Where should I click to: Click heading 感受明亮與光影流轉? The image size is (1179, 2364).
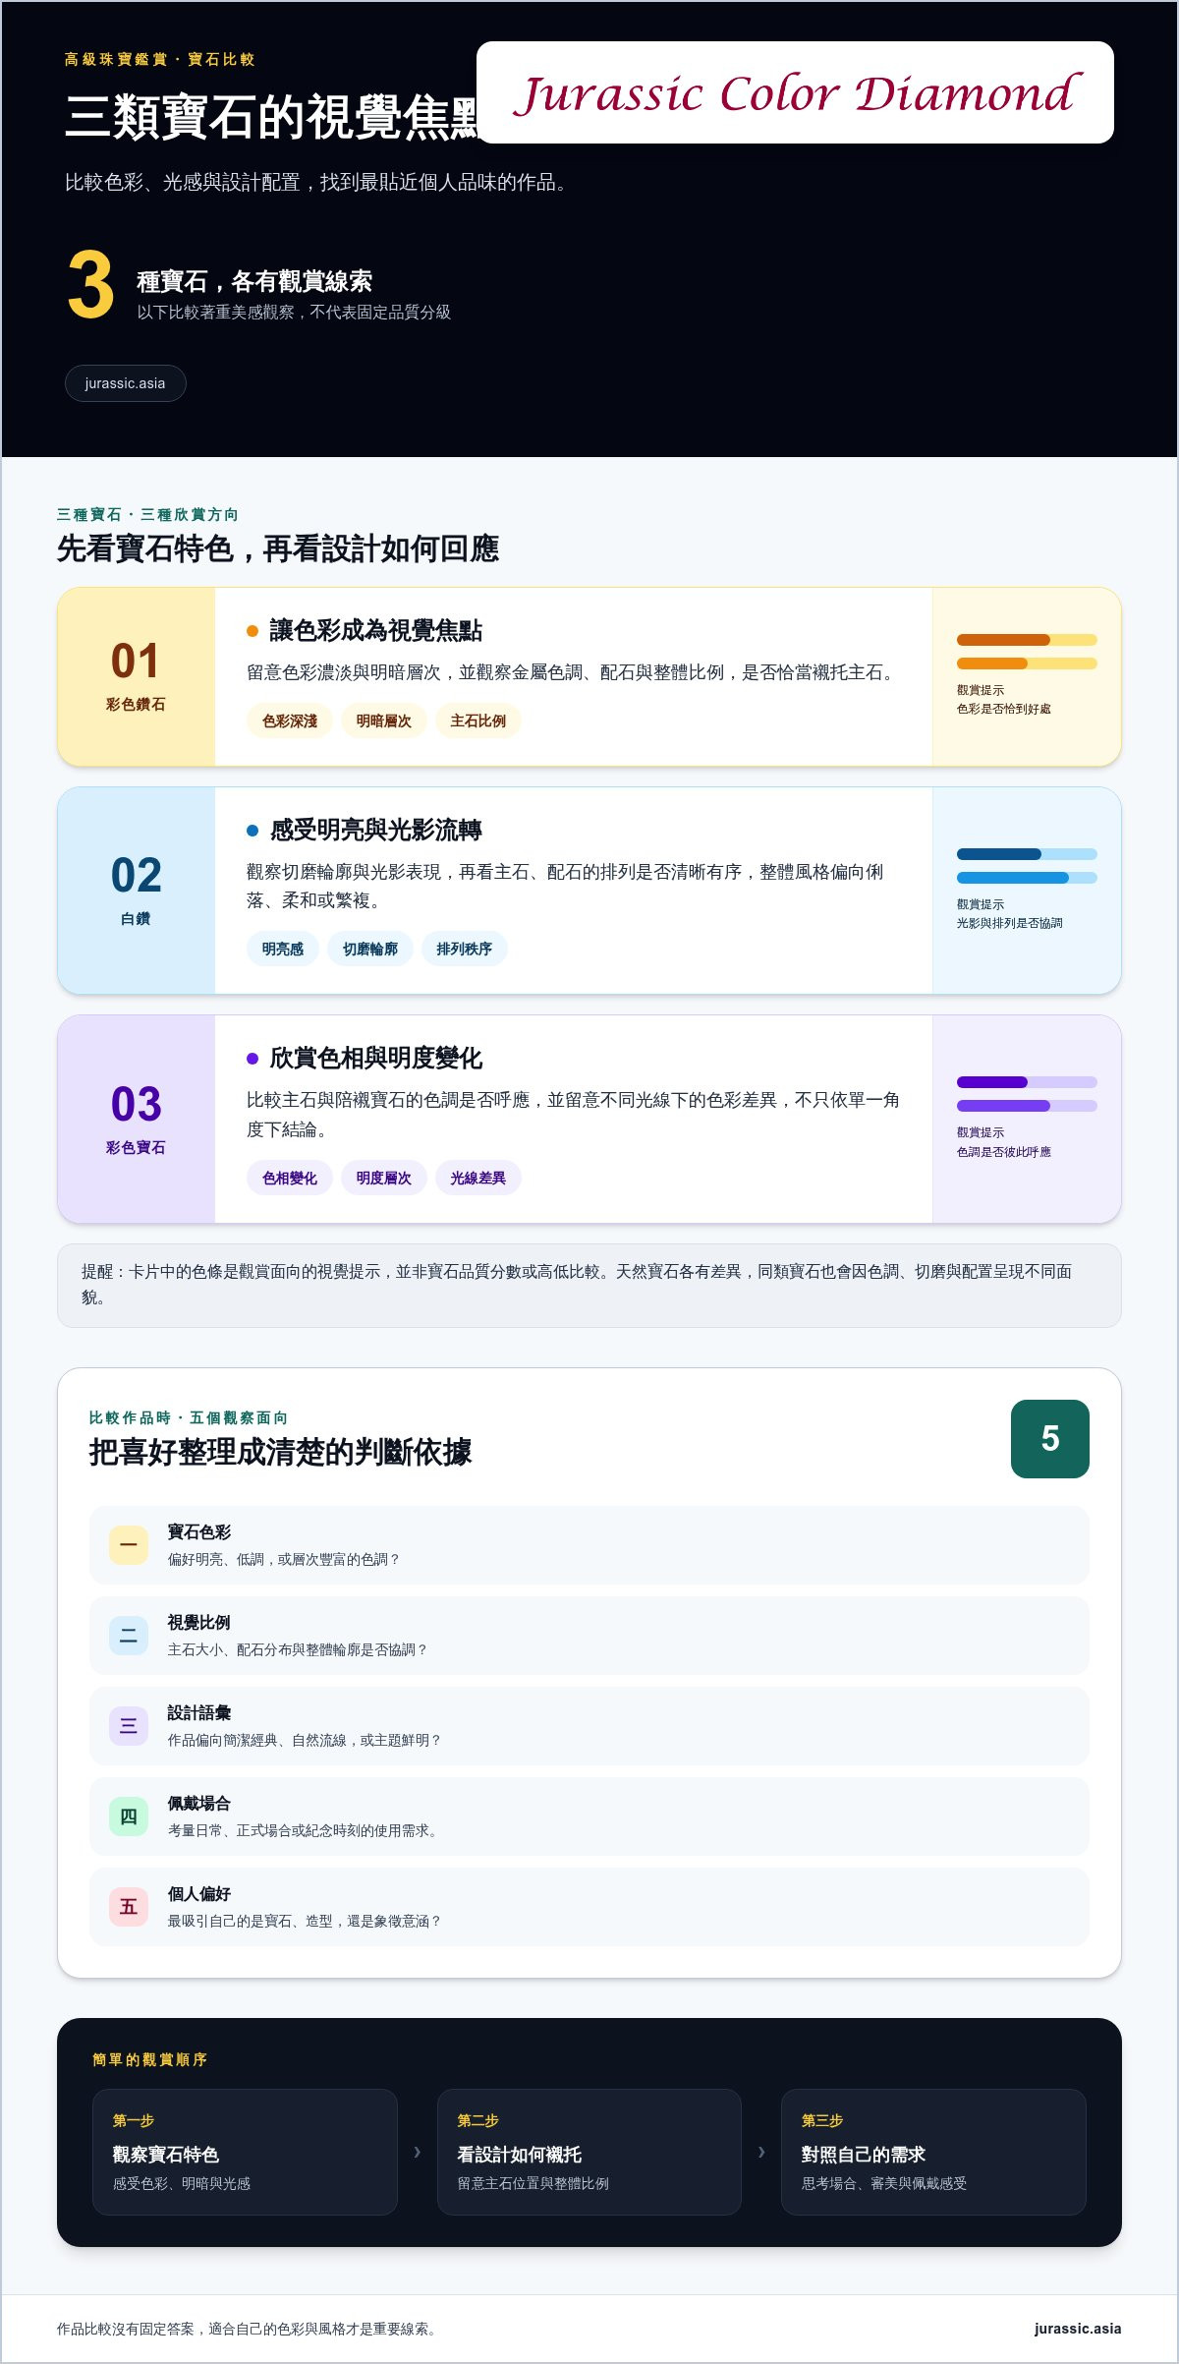click(x=376, y=831)
